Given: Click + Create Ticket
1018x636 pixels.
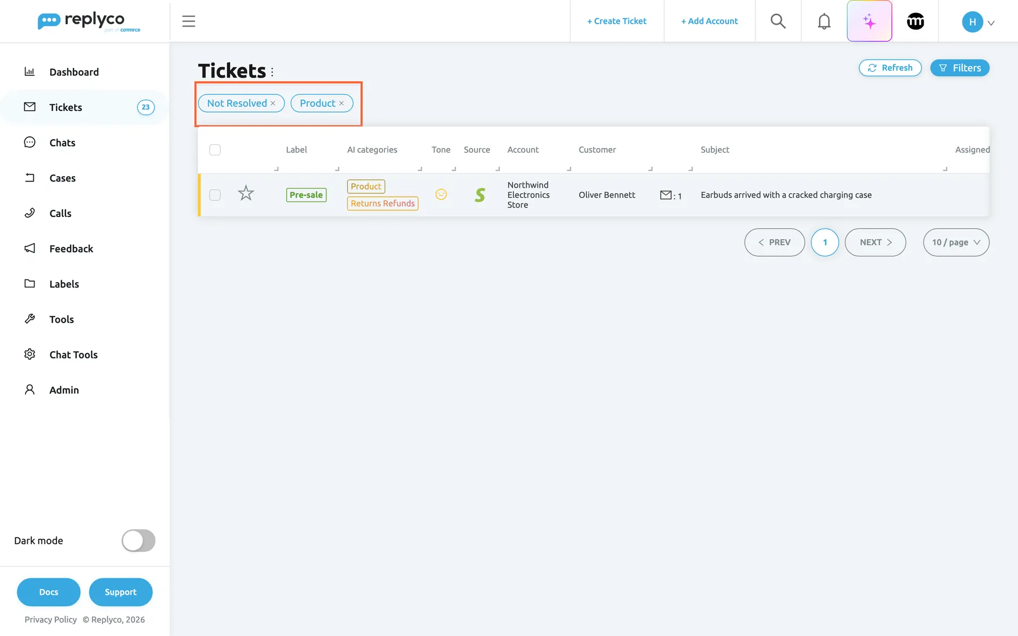Looking at the screenshot, I should tap(616, 21).
